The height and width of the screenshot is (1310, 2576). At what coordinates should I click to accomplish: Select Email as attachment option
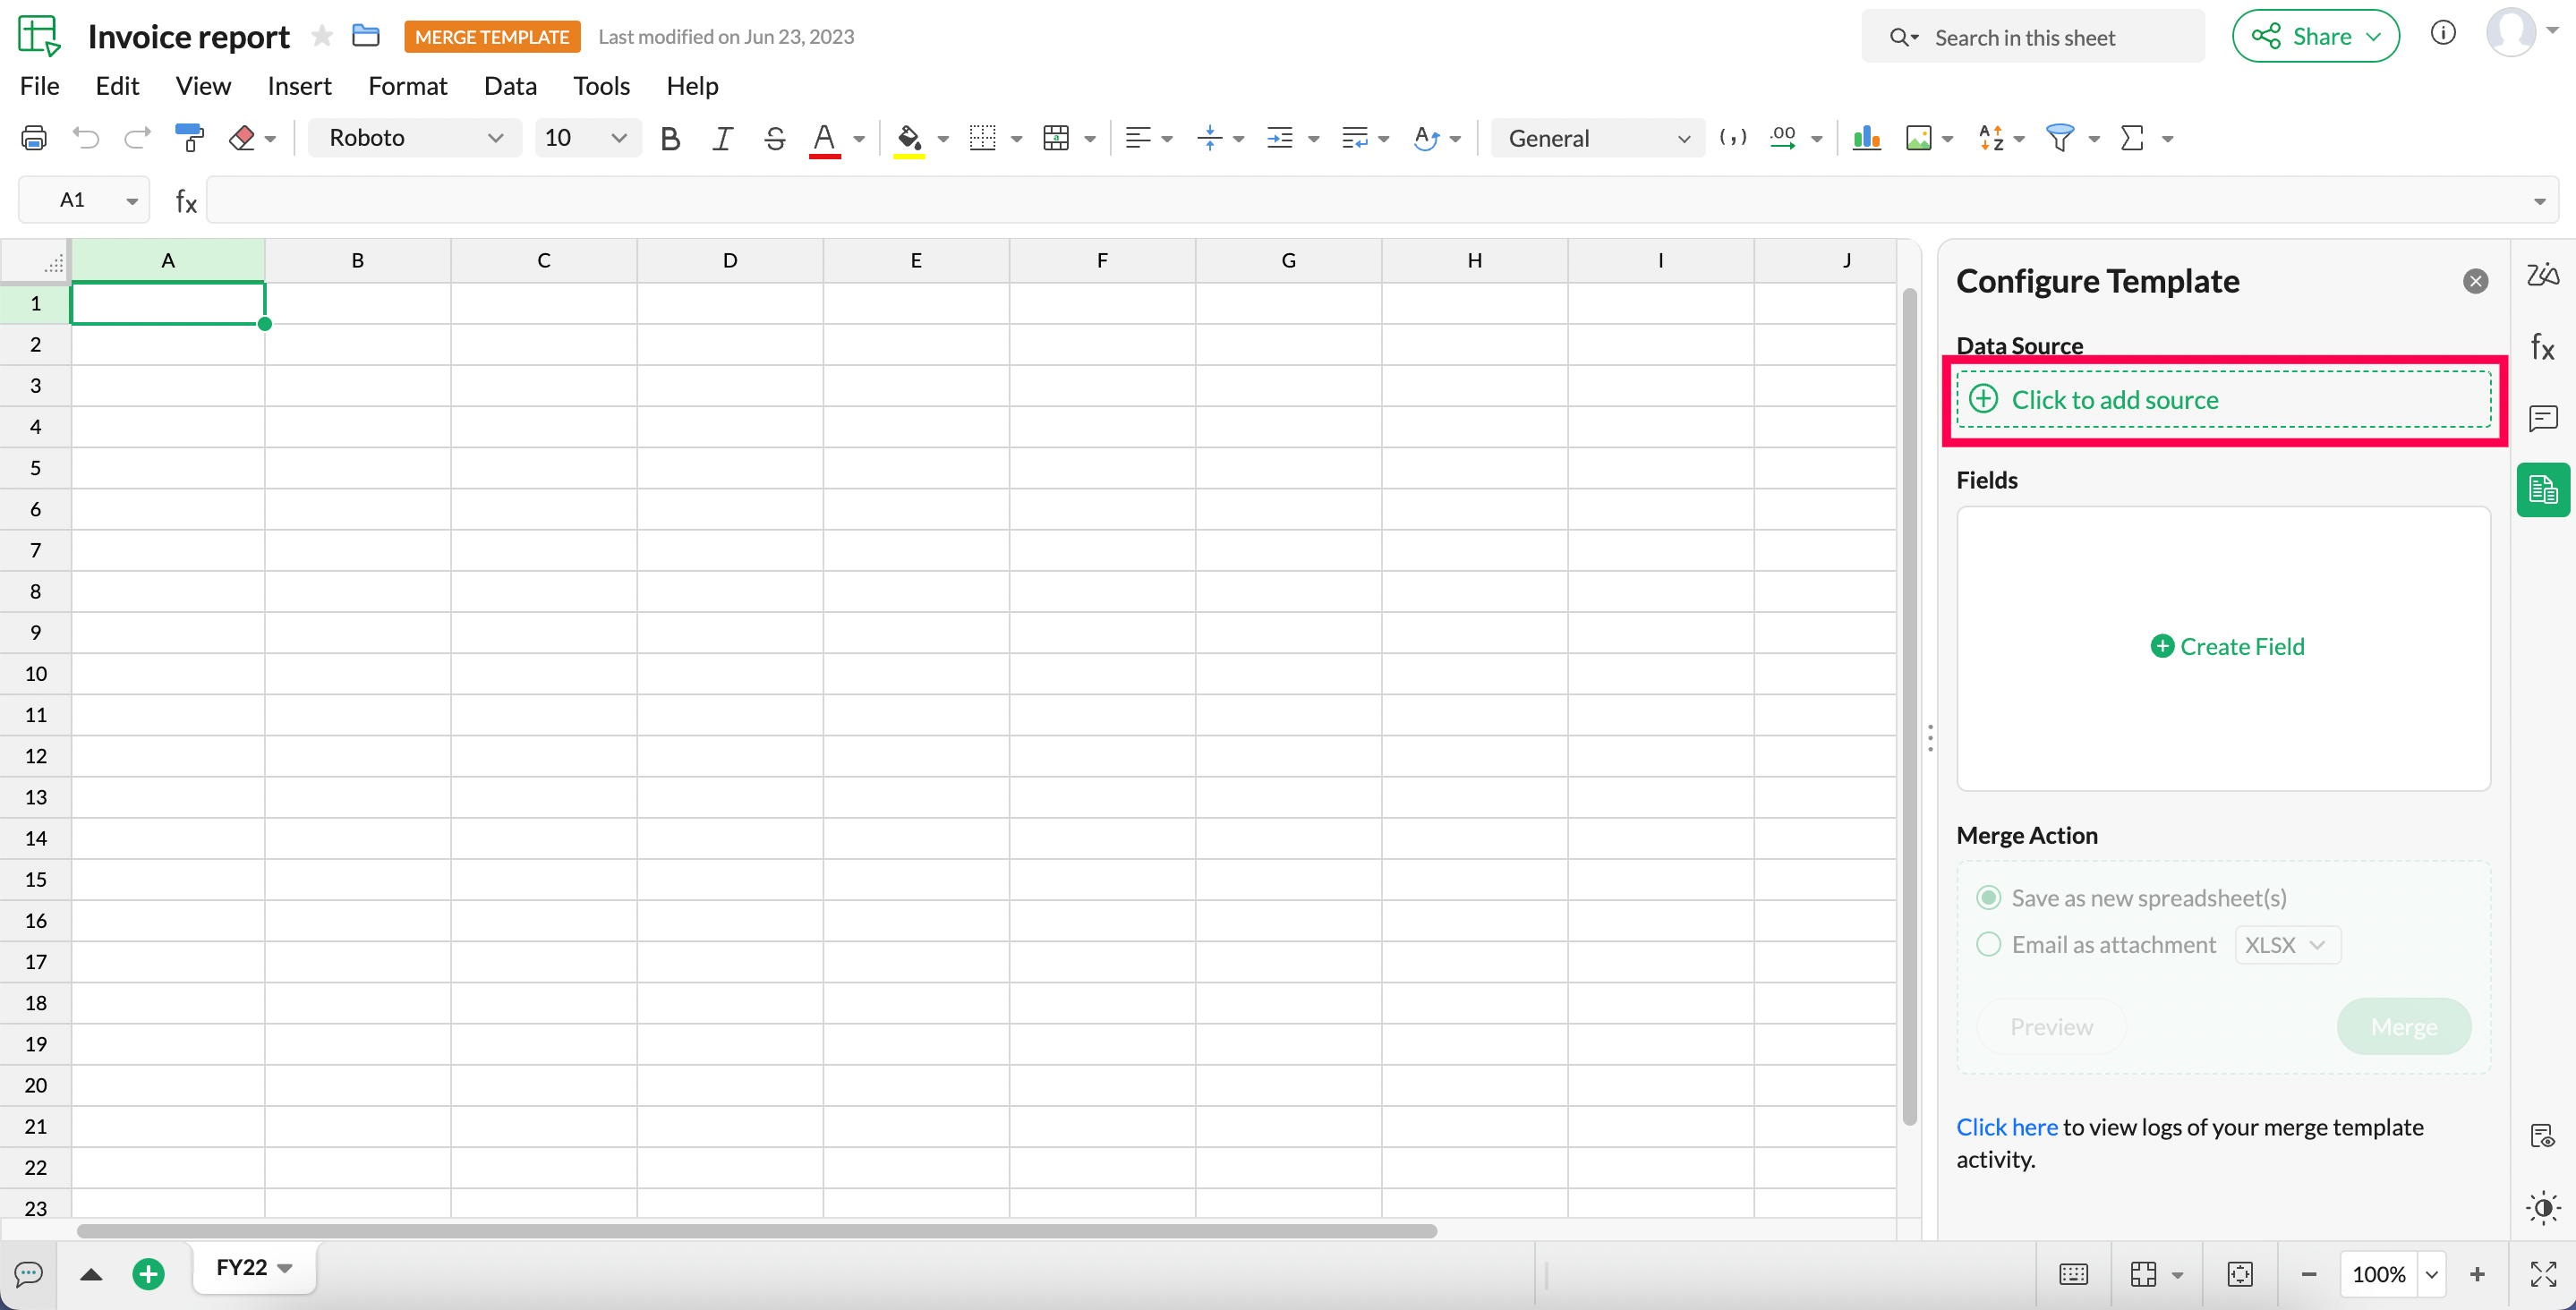coord(1989,944)
